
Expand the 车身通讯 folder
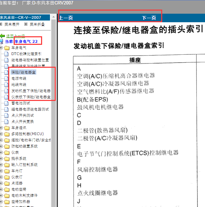tap(1, 128)
